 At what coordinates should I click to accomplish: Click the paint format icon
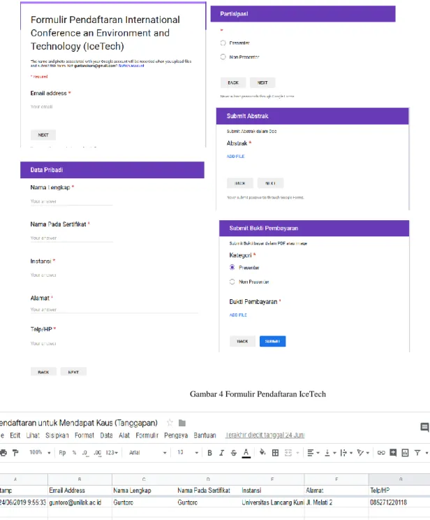point(15,452)
